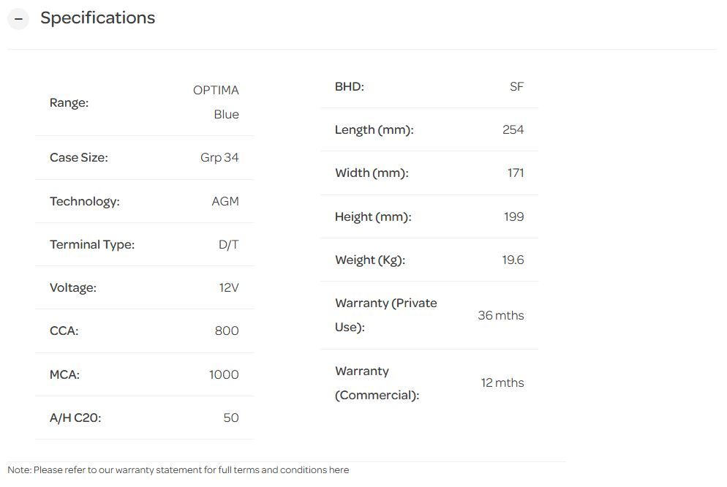Viewport: 727px width, 487px height.
Task: Click the private use warranty 36 mths
Action: tap(501, 315)
